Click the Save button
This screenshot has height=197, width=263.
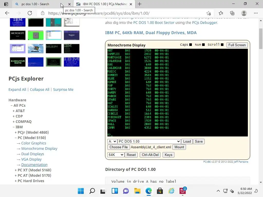click(199, 141)
